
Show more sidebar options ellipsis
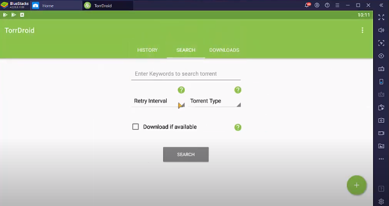[x=381, y=159]
